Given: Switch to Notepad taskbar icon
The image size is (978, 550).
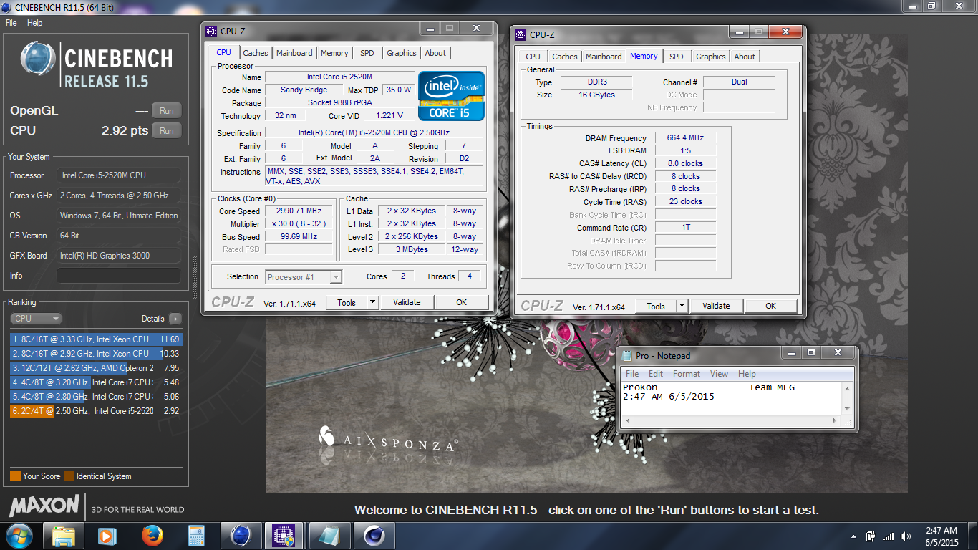Looking at the screenshot, I should pos(329,535).
